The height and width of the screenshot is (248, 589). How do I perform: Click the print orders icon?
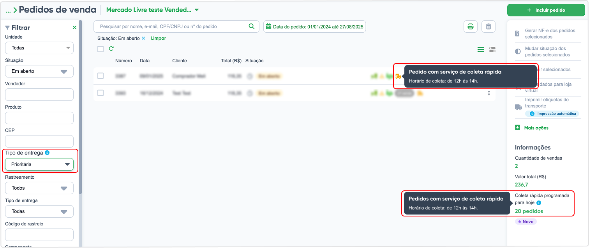click(x=470, y=26)
